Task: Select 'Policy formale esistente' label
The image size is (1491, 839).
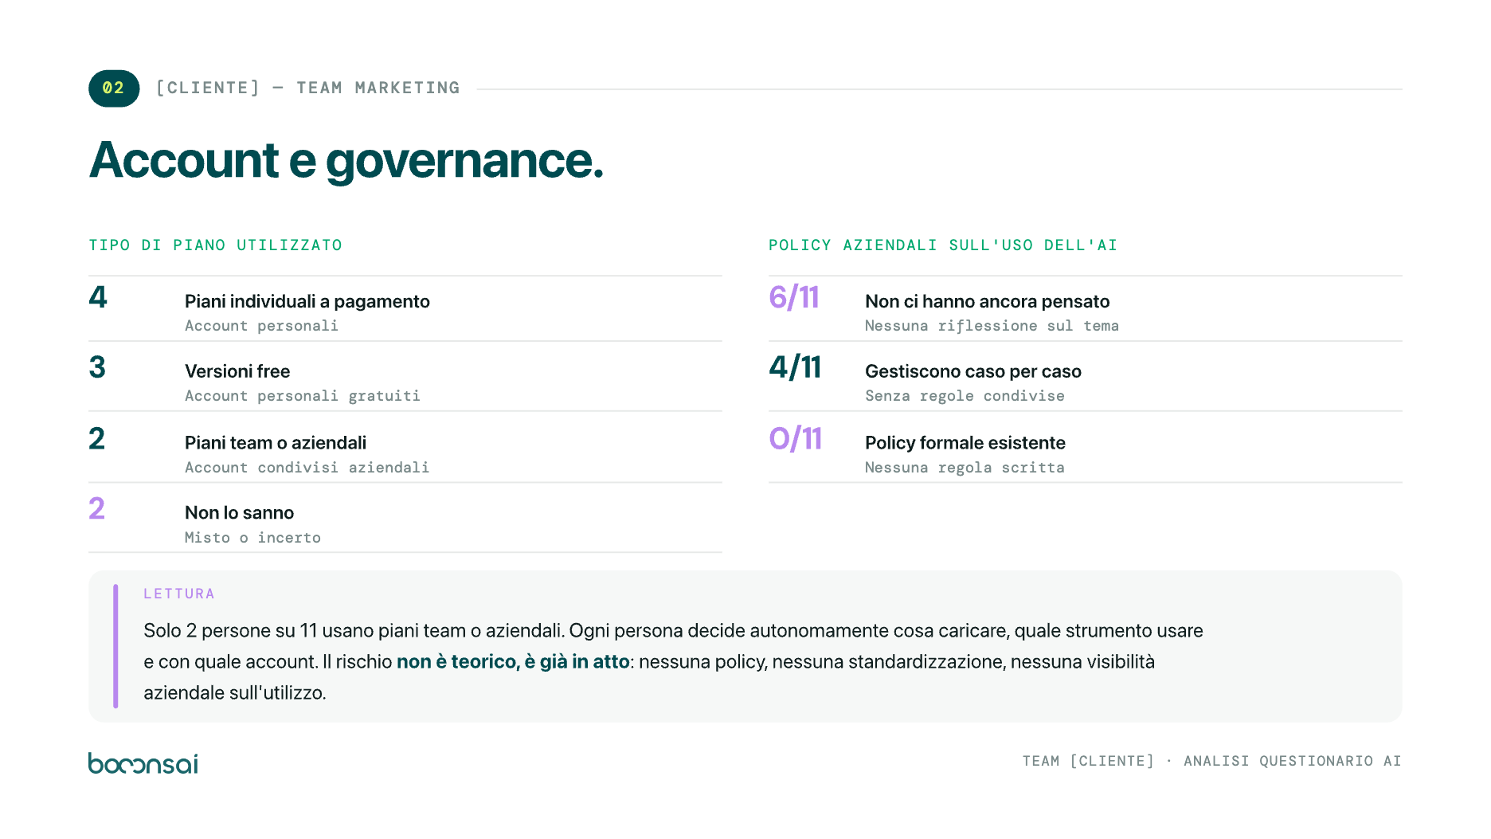Action: coord(965,442)
